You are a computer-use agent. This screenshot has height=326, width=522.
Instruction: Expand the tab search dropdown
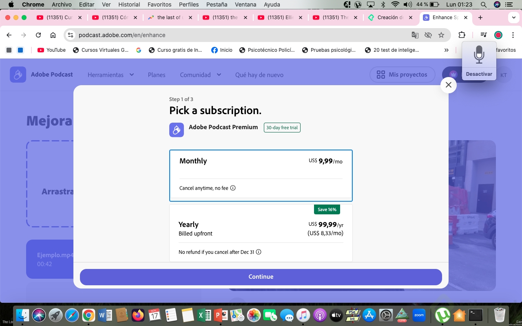click(x=513, y=18)
